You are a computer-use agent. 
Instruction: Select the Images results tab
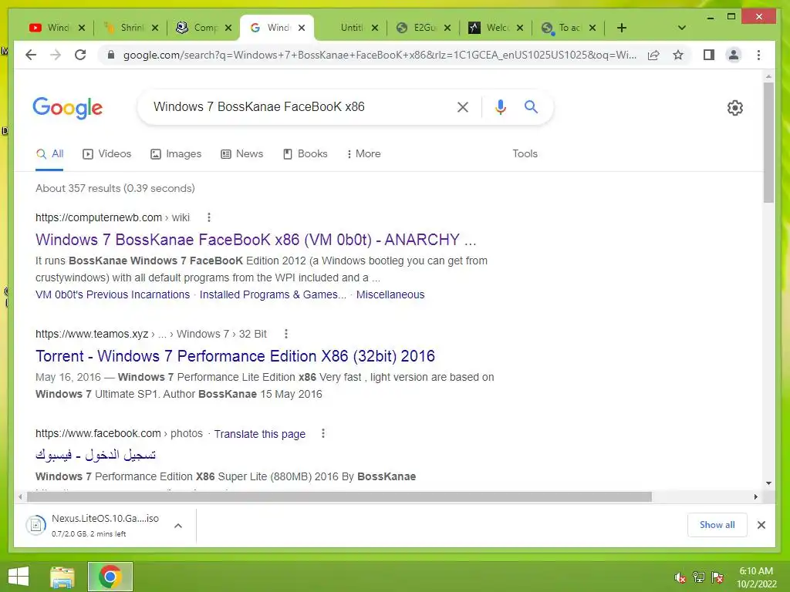[x=176, y=153]
